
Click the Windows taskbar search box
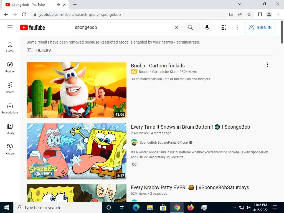tap(58, 207)
